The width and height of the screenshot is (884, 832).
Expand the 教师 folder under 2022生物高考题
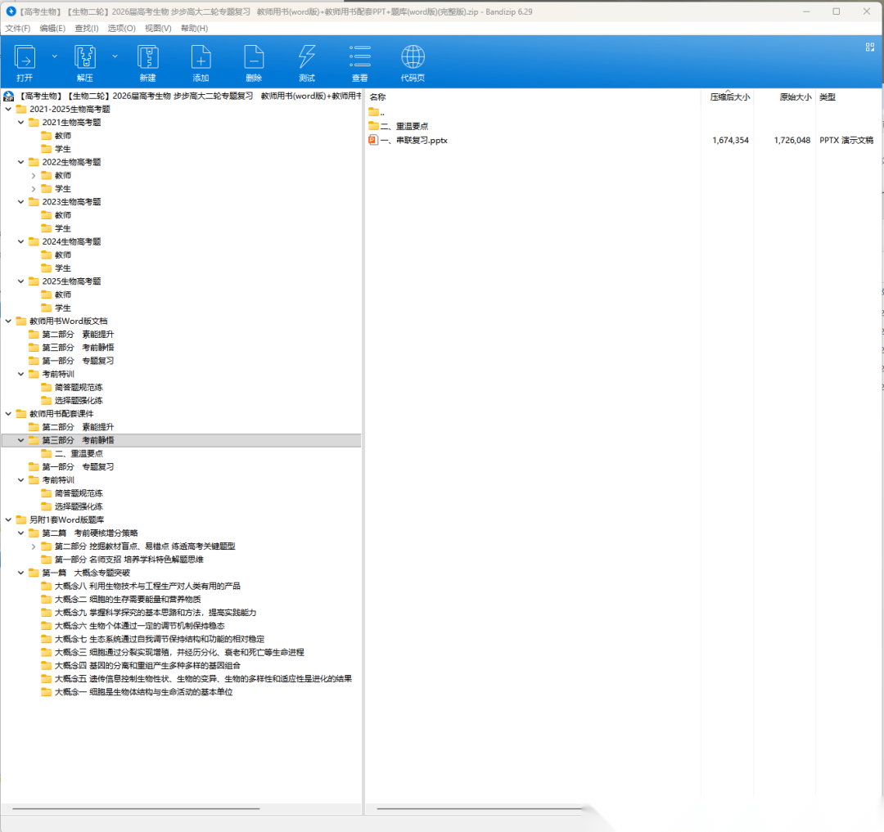point(34,175)
